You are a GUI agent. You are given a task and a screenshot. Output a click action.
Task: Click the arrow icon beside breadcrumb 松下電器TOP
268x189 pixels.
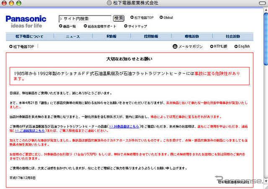pyautogui.click(x=10, y=46)
